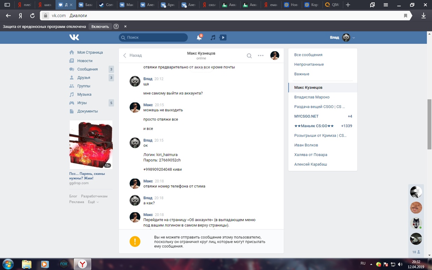Open the music note player icon
The height and width of the screenshot is (270, 432).
point(213,37)
